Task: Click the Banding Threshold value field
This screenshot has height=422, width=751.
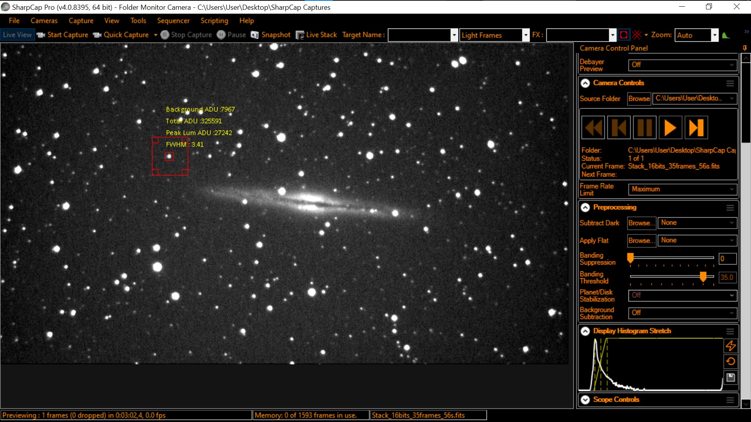Action: 728,277
